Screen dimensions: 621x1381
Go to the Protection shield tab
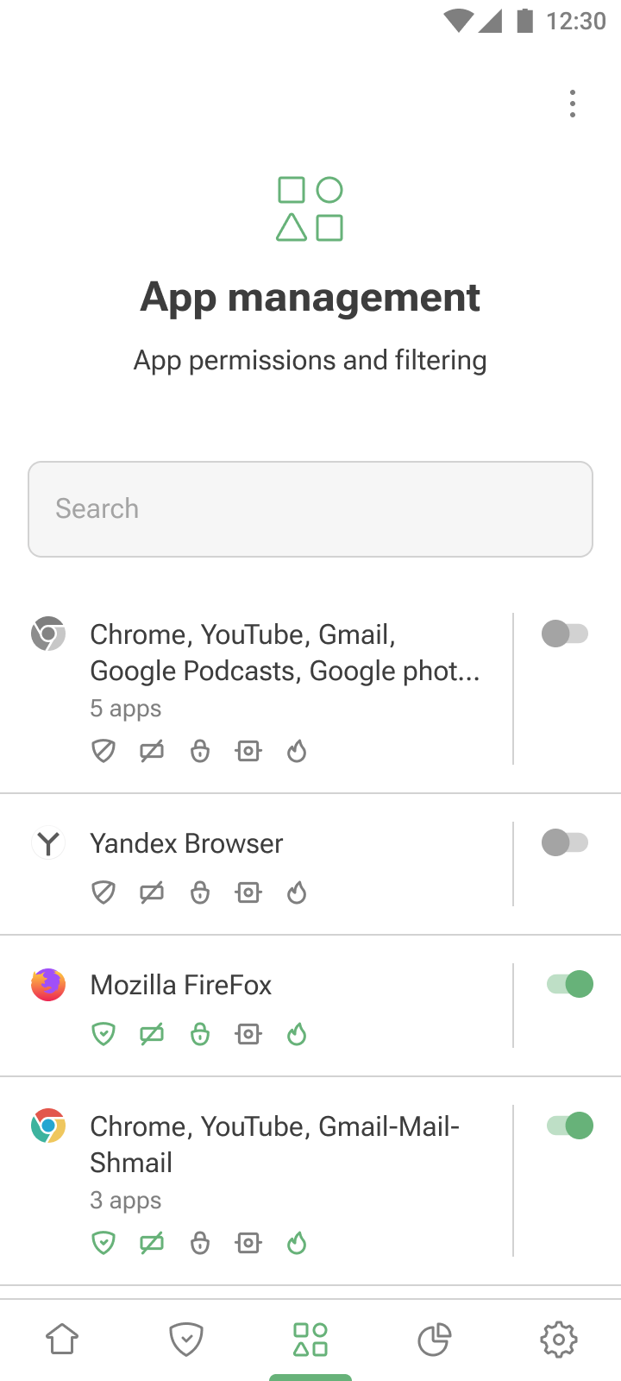(x=186, y=1340)
